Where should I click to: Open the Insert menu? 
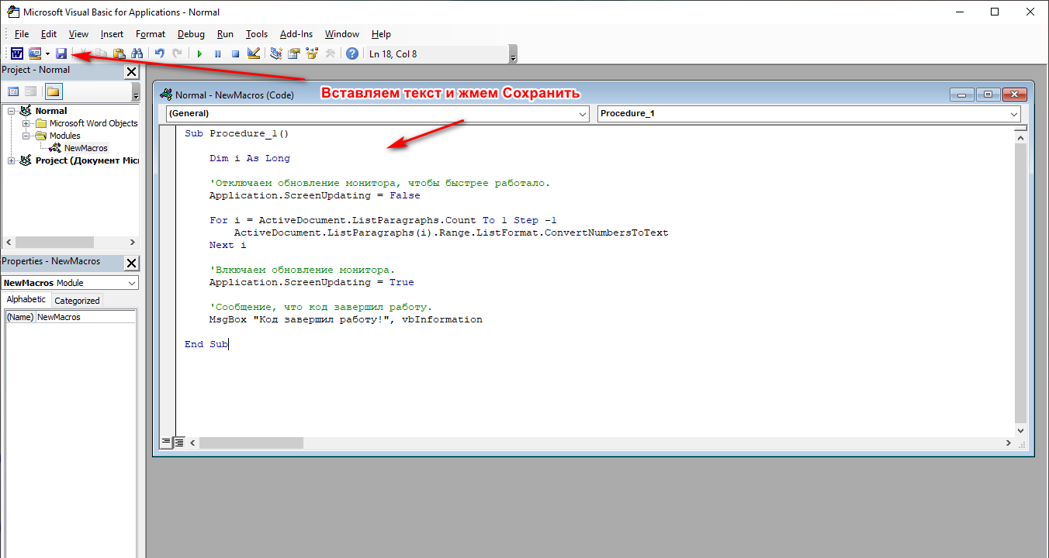[112, 34]
